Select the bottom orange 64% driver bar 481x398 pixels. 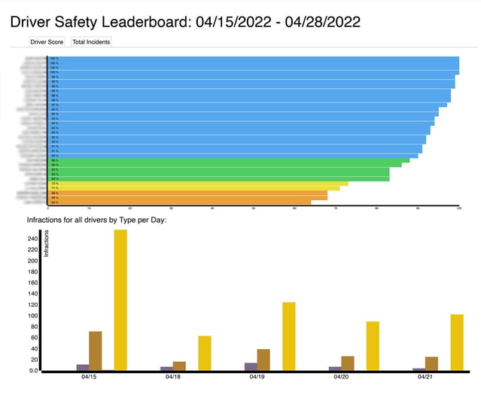(x=180, y=202)
